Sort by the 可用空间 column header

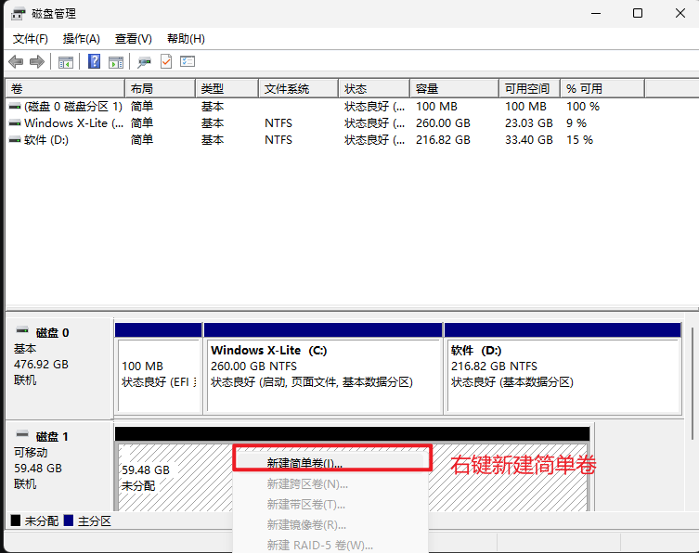(x=530, y=89)
